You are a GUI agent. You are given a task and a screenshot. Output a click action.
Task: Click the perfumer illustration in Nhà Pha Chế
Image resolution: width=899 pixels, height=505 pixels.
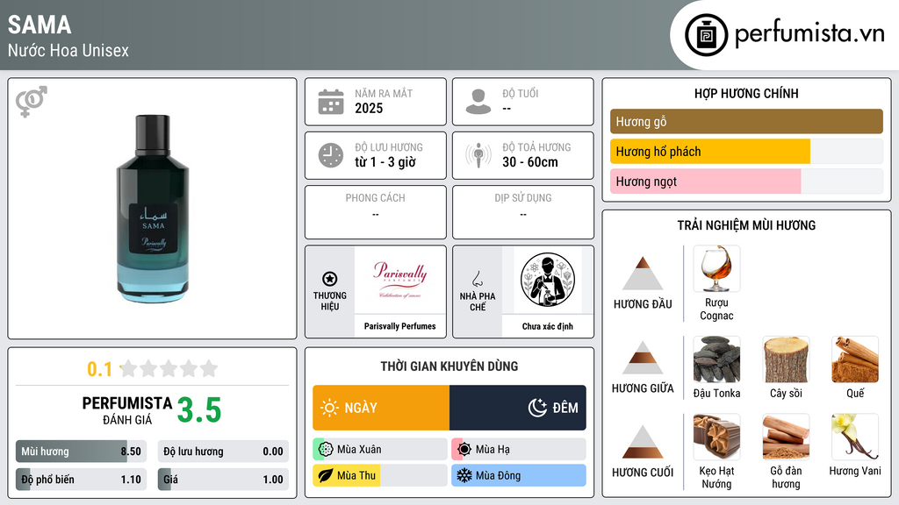(548, 280)
